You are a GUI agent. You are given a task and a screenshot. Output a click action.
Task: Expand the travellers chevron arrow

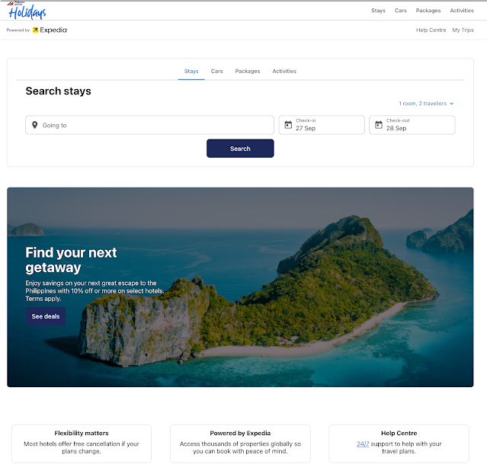(452, 104)
